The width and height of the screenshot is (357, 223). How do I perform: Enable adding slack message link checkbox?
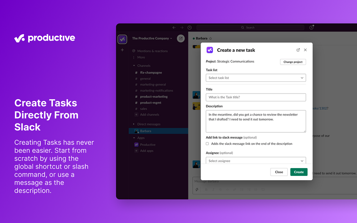click(207, 143)
